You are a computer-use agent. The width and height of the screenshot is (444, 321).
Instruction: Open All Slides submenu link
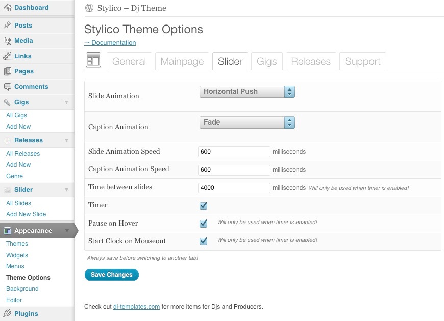pos(18,203)
